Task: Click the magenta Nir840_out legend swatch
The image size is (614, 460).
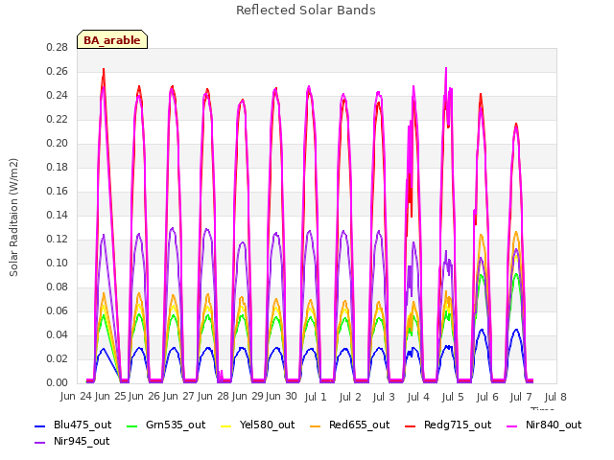Action: coord(511,425)
